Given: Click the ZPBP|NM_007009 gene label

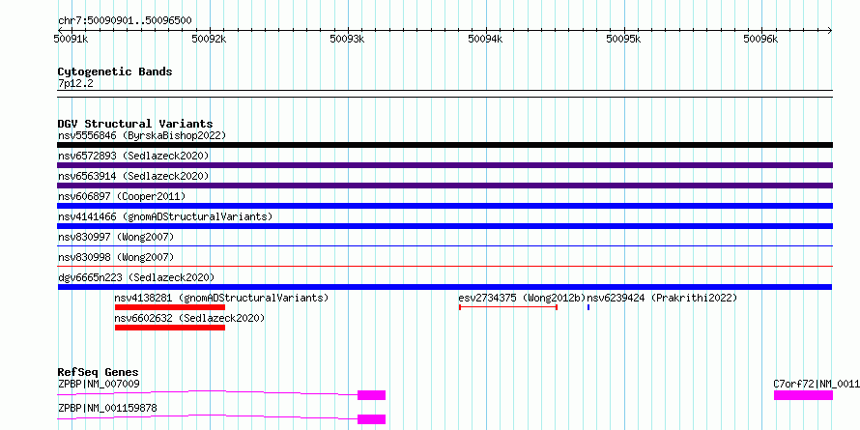Looking at the screenshot, I should (99, 384).
